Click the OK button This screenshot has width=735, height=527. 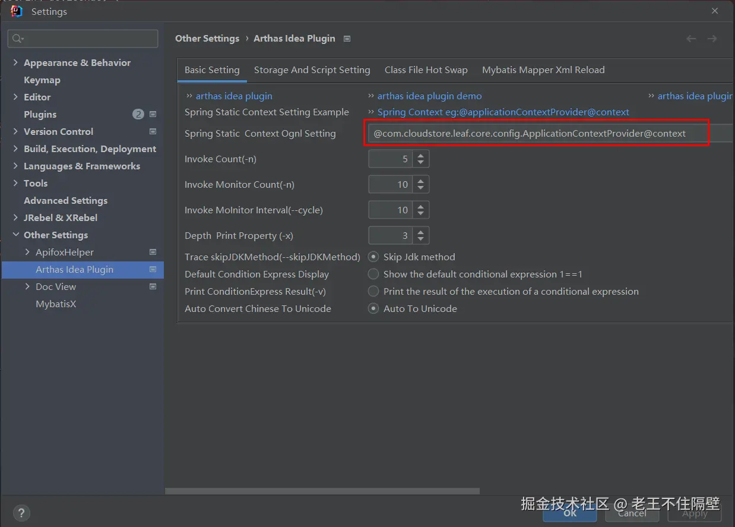click(x=571, y=513)
